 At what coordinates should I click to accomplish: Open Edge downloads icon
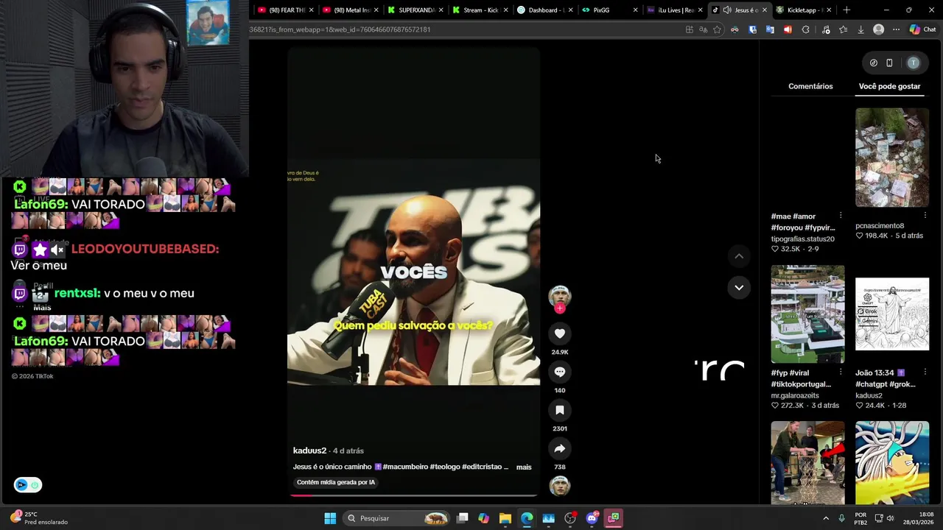pos(860,29)
